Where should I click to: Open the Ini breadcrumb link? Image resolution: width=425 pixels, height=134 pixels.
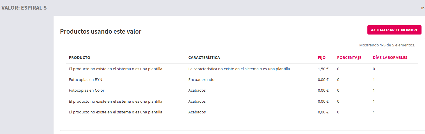[423, 8]
